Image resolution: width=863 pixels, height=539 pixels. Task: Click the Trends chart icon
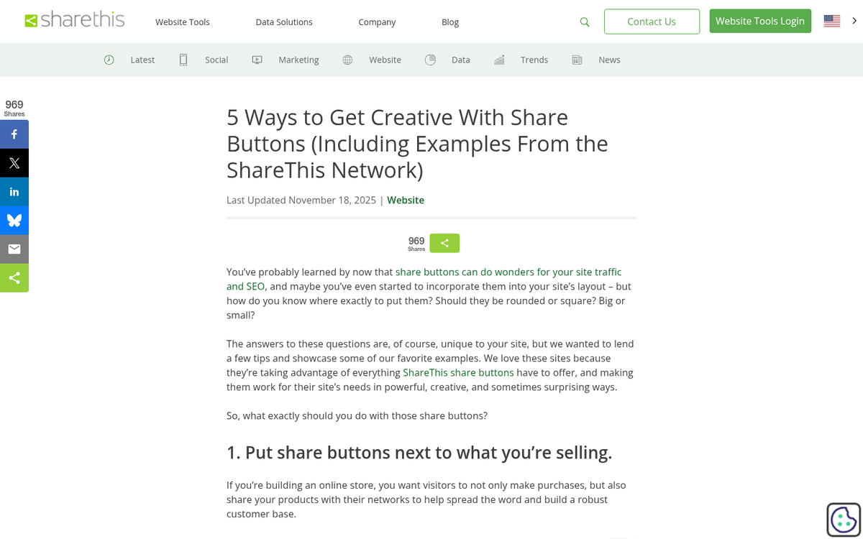tap(498, 60)
